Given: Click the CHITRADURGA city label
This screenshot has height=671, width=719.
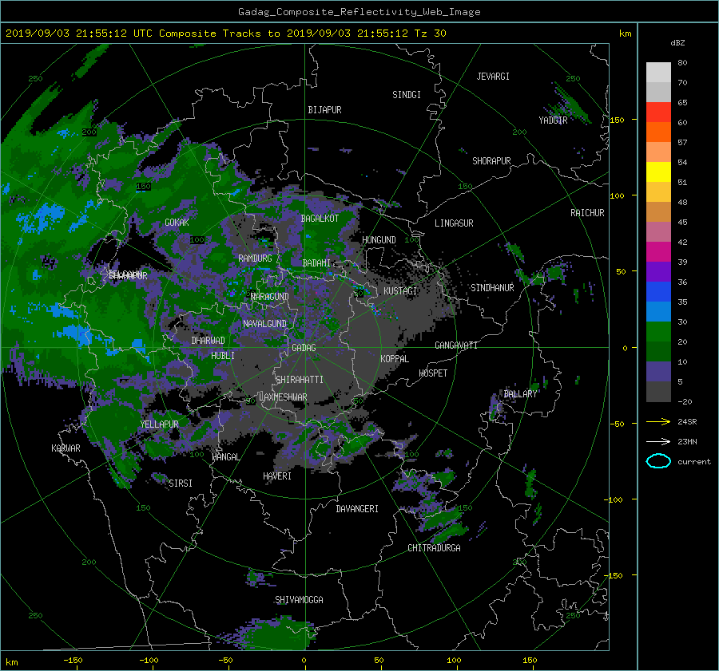Looking at the screenshot, I should click(x=435, y=548).
